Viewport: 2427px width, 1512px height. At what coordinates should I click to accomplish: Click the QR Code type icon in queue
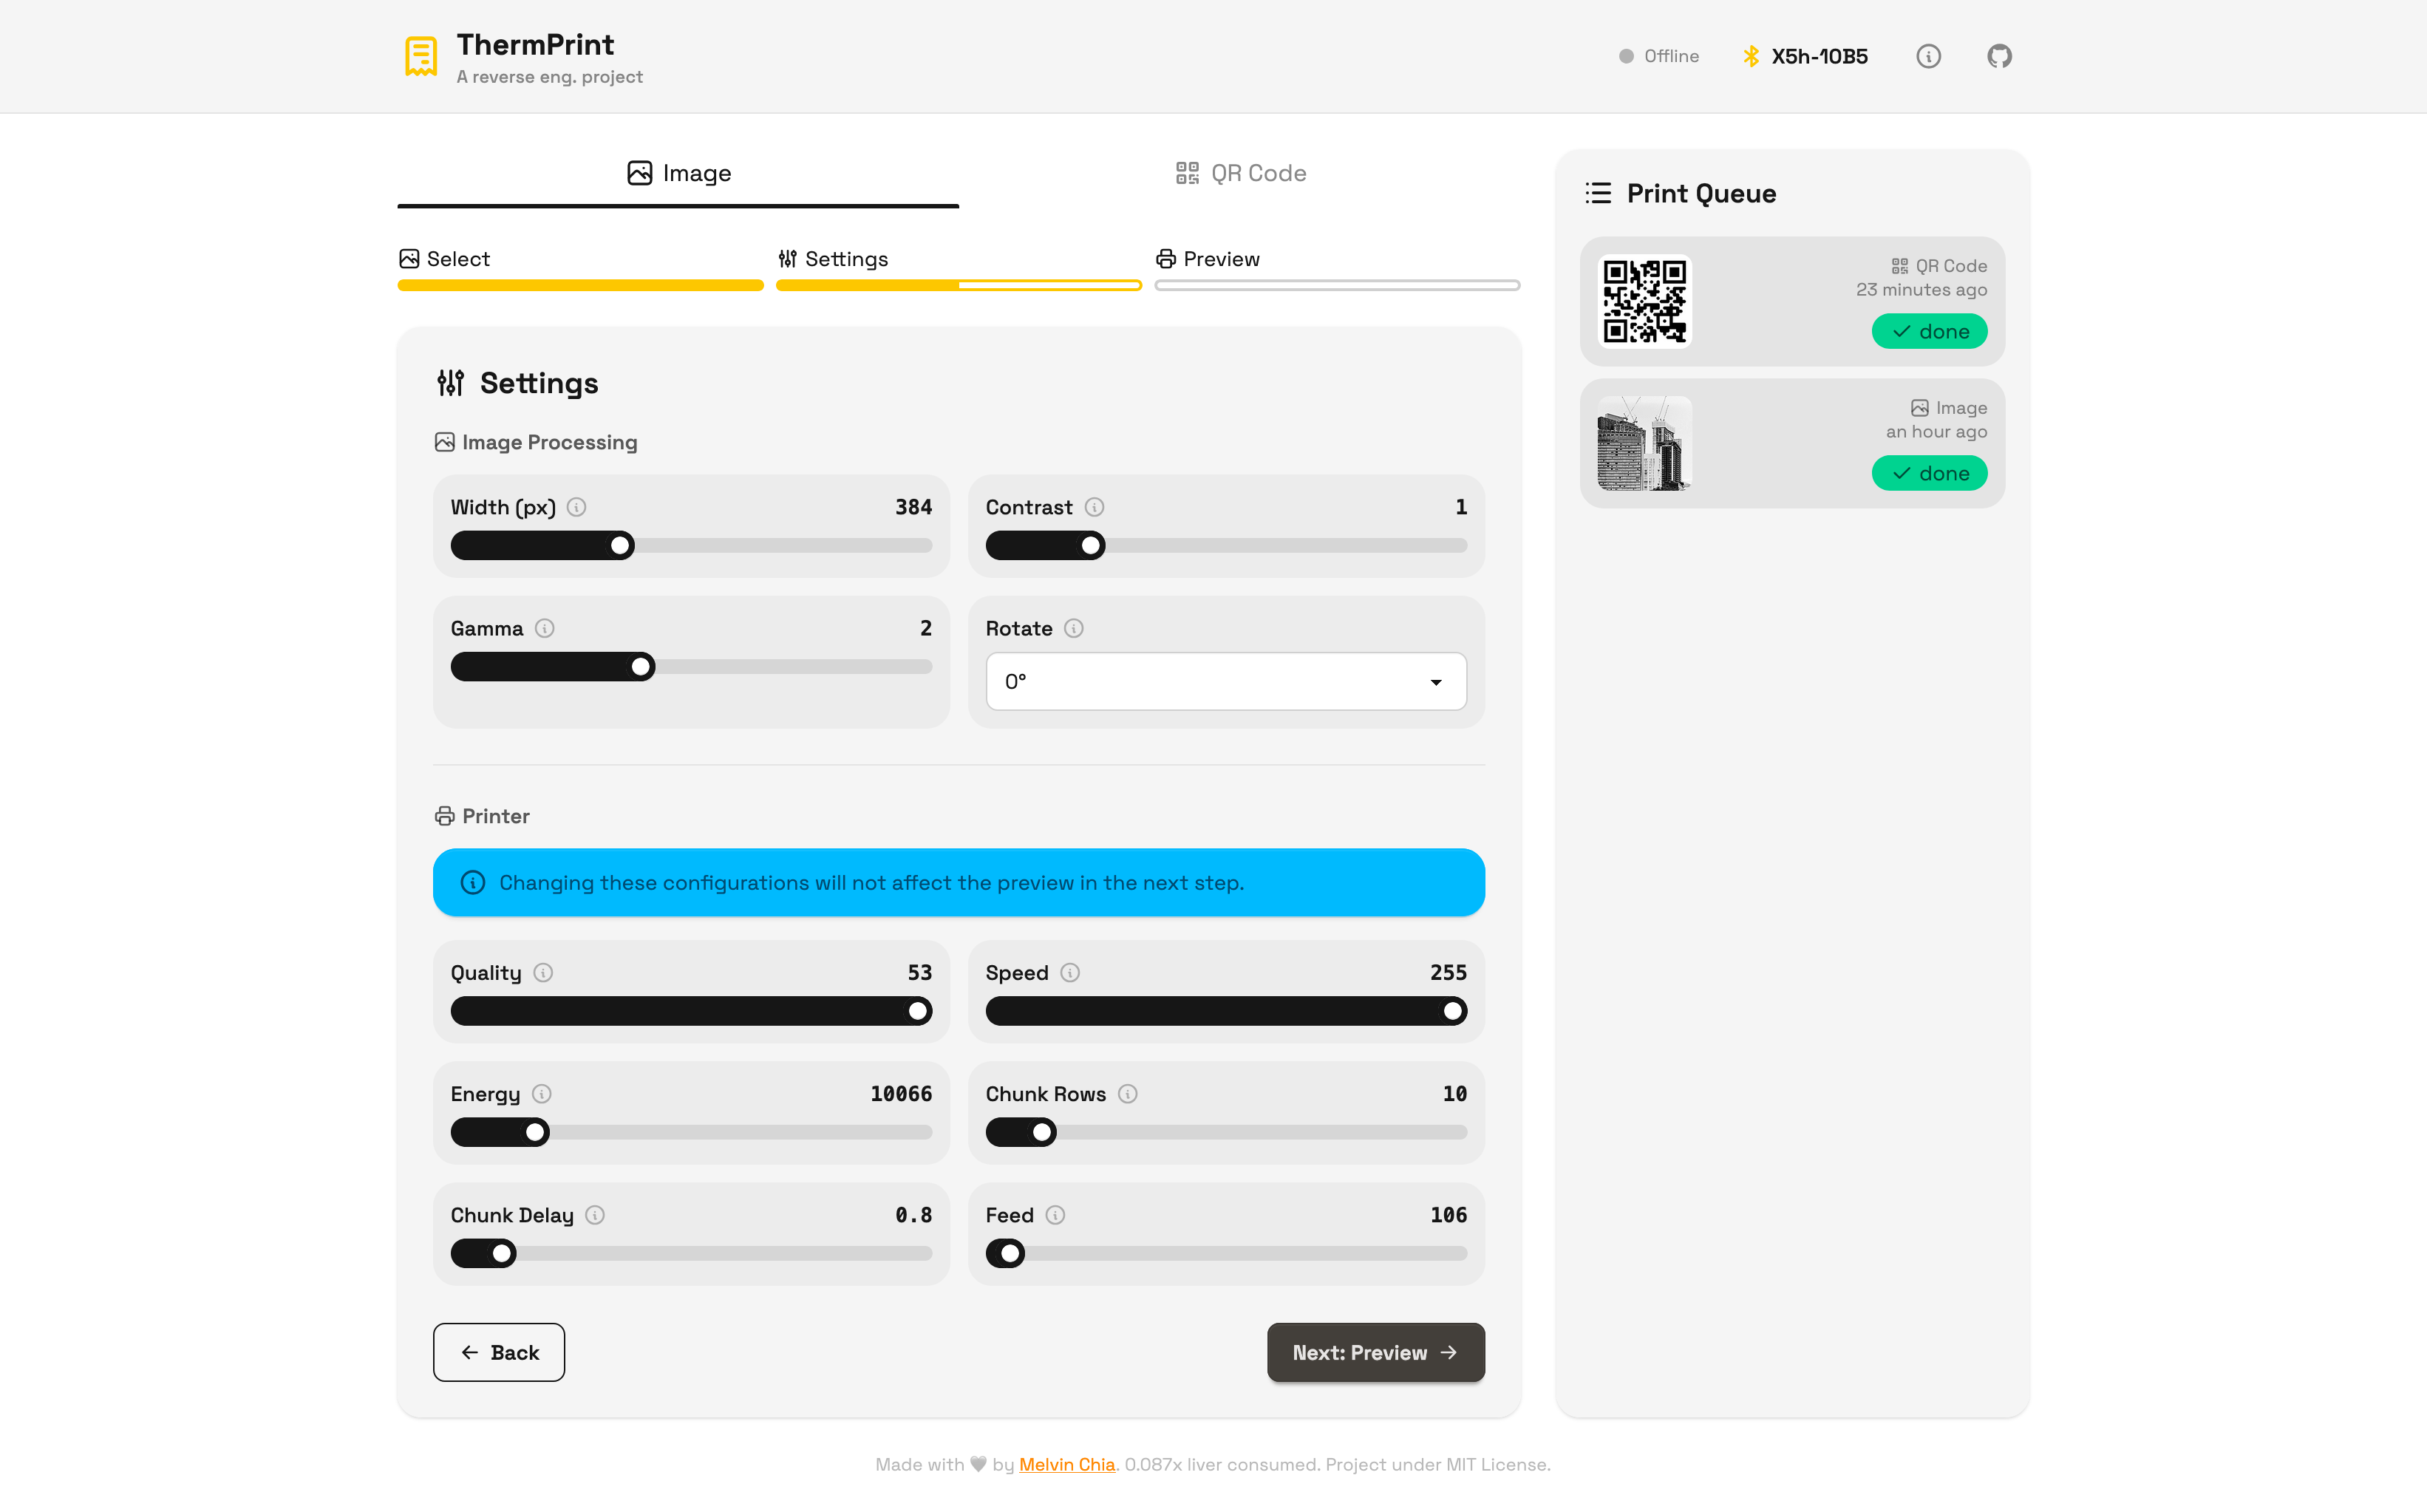pos(1900,266)
